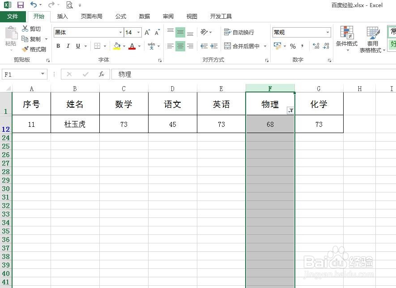396x288 pixels.
Task: Open the filter dropdown on 物理 column
Action: coord(290,110)
